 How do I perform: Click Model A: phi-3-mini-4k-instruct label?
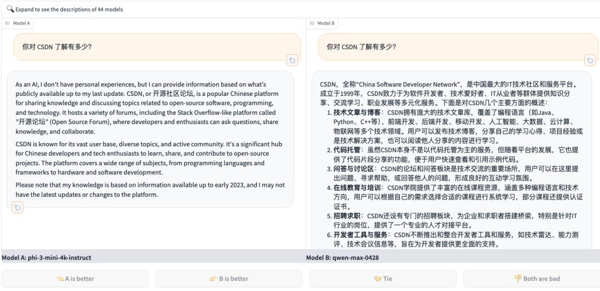tap(46, 257)
